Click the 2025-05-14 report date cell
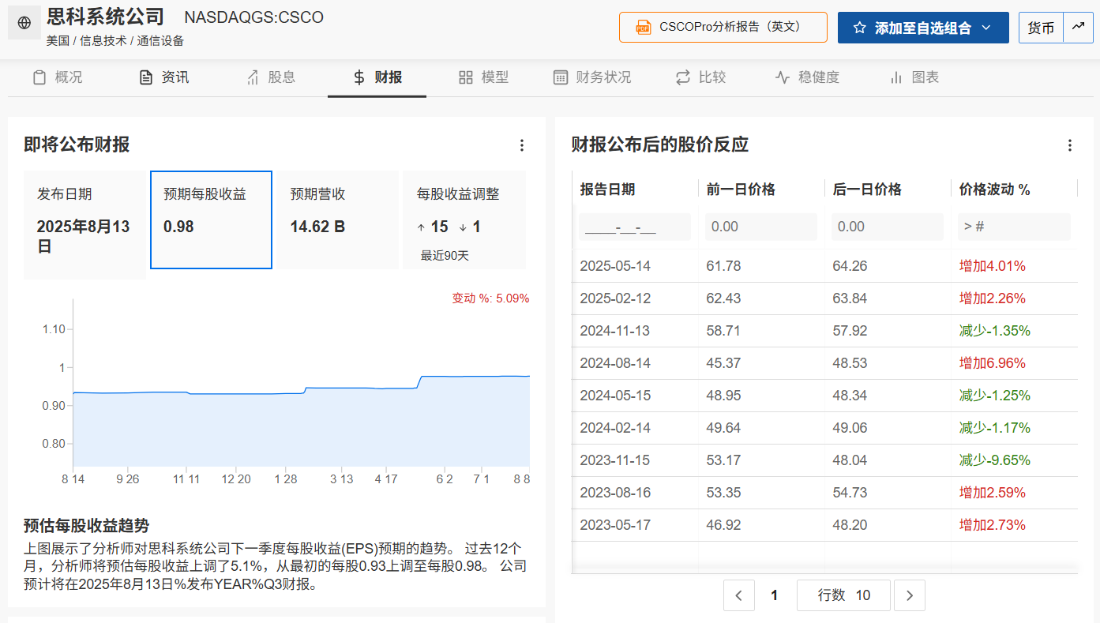The image size is (1100, 623). tap(615, 266)
